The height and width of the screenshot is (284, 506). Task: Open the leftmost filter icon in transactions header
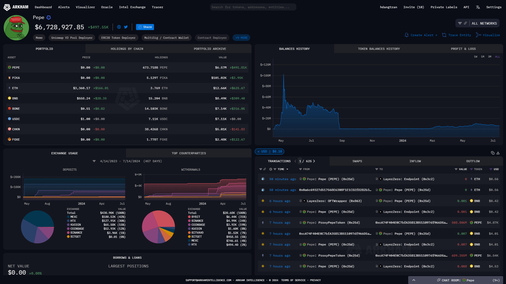point(261,169)
